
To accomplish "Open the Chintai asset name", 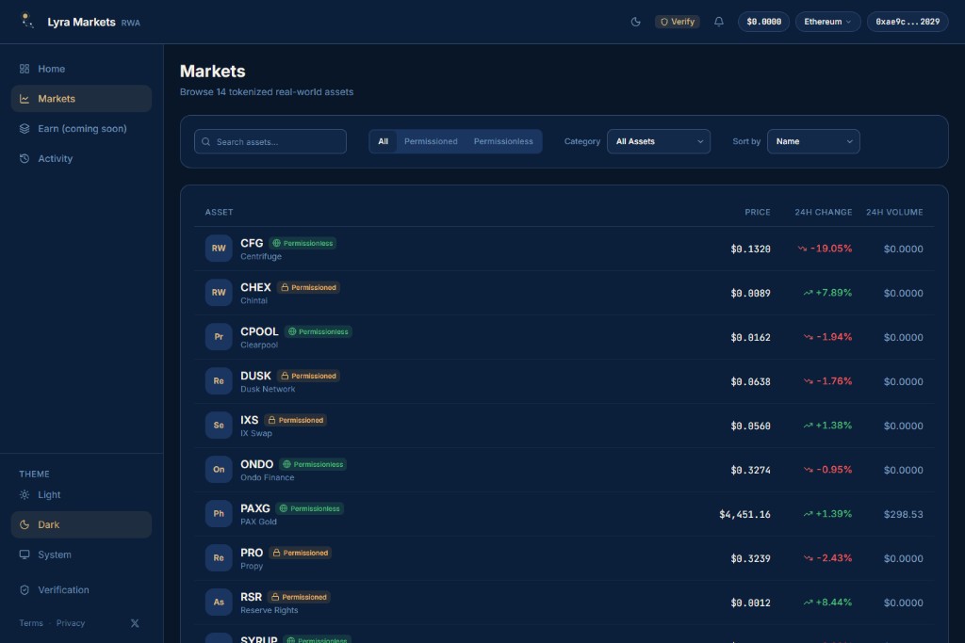I will coord(254,301).
